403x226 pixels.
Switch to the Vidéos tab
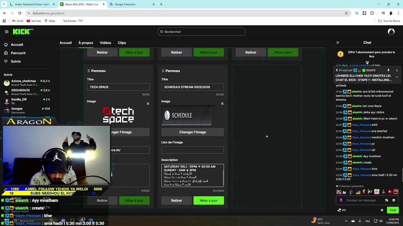coord(105,43)
